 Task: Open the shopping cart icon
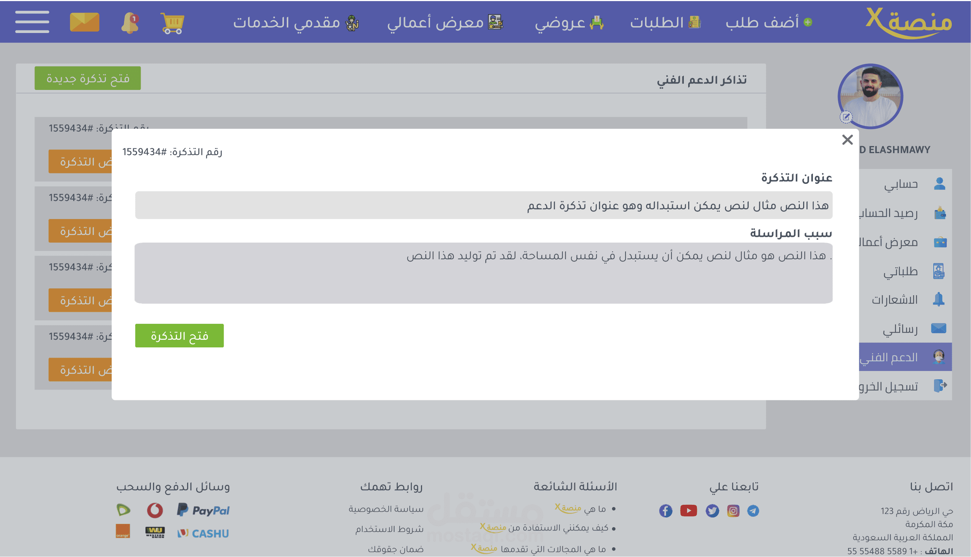tap(173, 23)
